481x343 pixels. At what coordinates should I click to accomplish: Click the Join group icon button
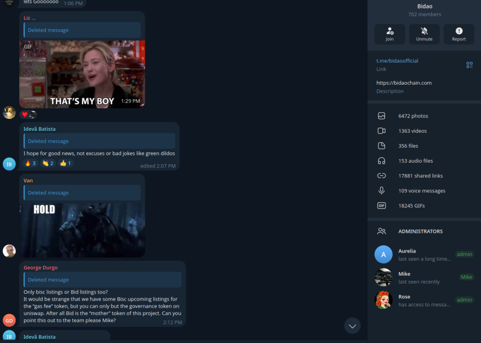coord(389,34)
